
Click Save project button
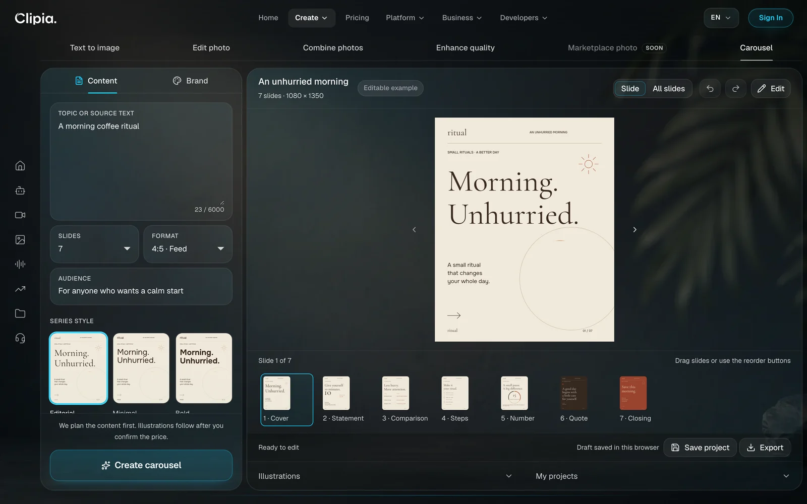700,448
